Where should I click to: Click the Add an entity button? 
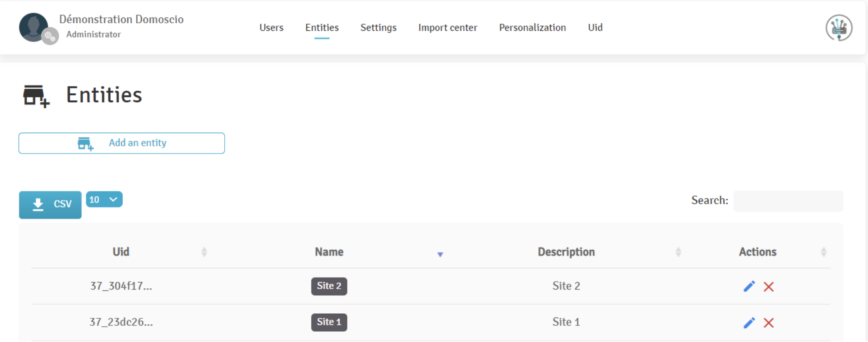122,143
